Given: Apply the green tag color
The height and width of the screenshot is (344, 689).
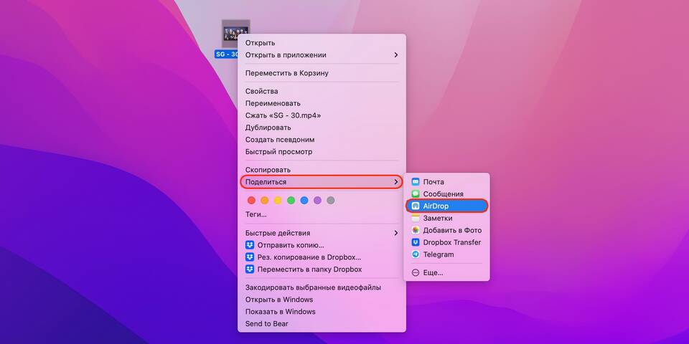Looking at the screenshot, I should [291, 201].
